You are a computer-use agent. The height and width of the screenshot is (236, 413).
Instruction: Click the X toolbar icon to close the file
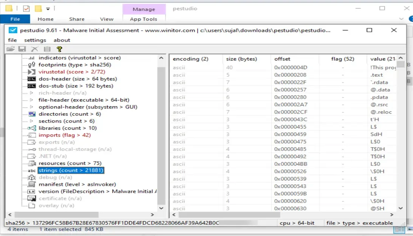[35, 49]
